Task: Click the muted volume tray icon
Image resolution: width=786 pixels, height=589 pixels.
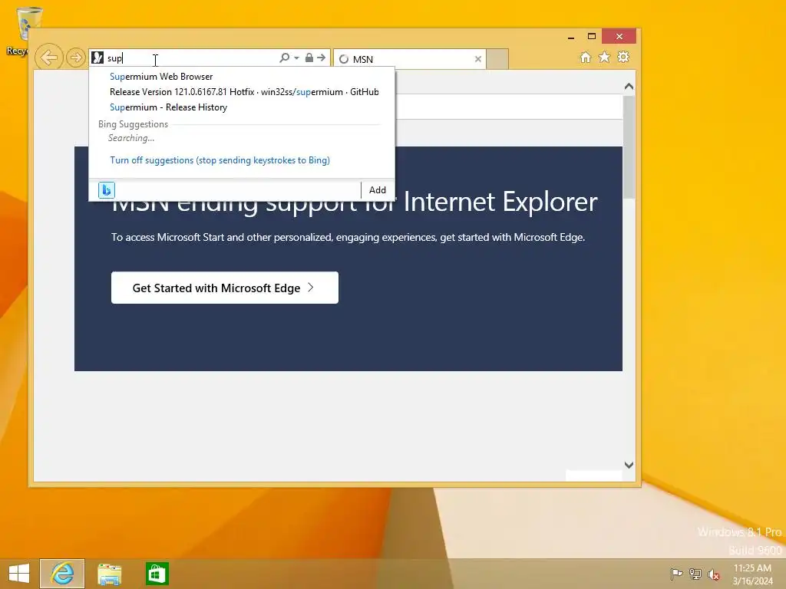Action: 714,574
